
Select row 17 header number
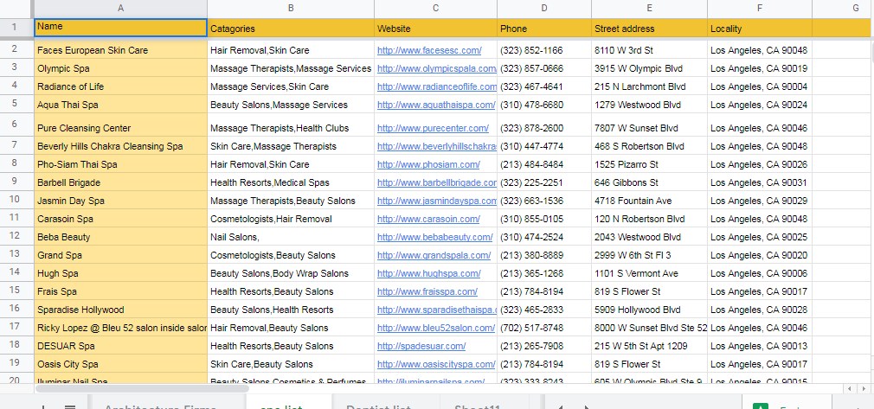click(x=15, y=327)
